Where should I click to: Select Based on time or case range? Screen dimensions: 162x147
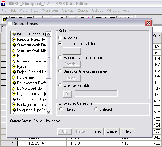coord(60,71)
